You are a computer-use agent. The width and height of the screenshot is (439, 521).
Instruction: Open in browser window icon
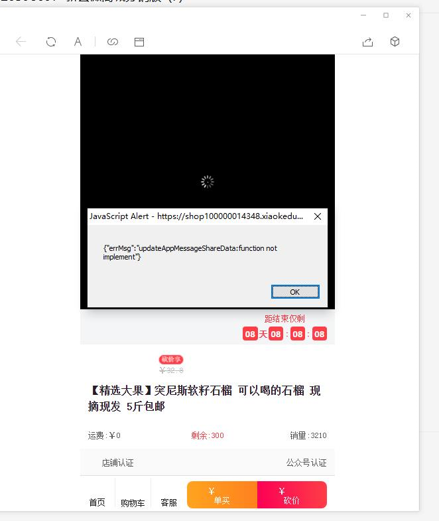(139, 42)
